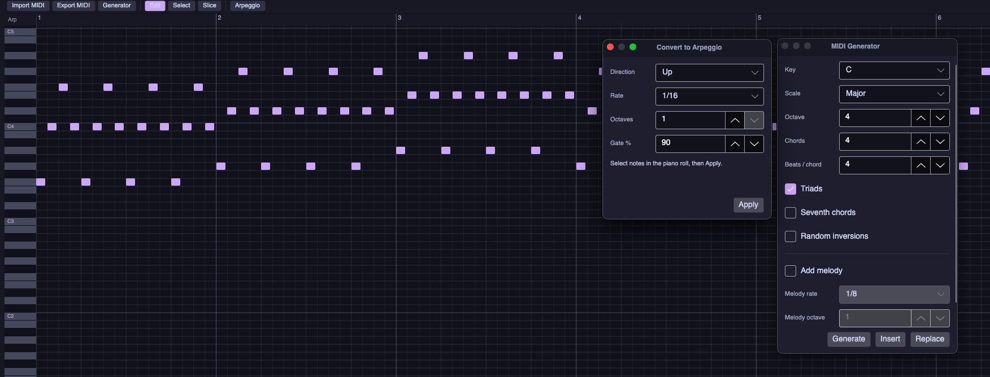Decrease Beats / chord value

click(x=940, y=165)
